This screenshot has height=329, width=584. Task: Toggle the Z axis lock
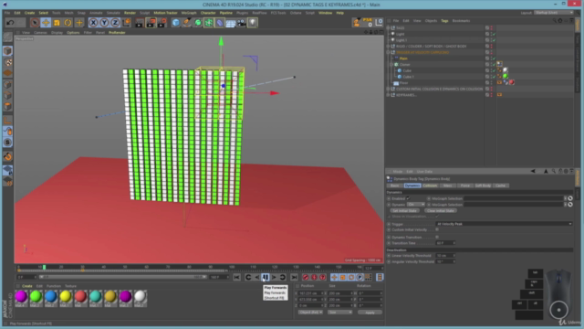(115, 23)
